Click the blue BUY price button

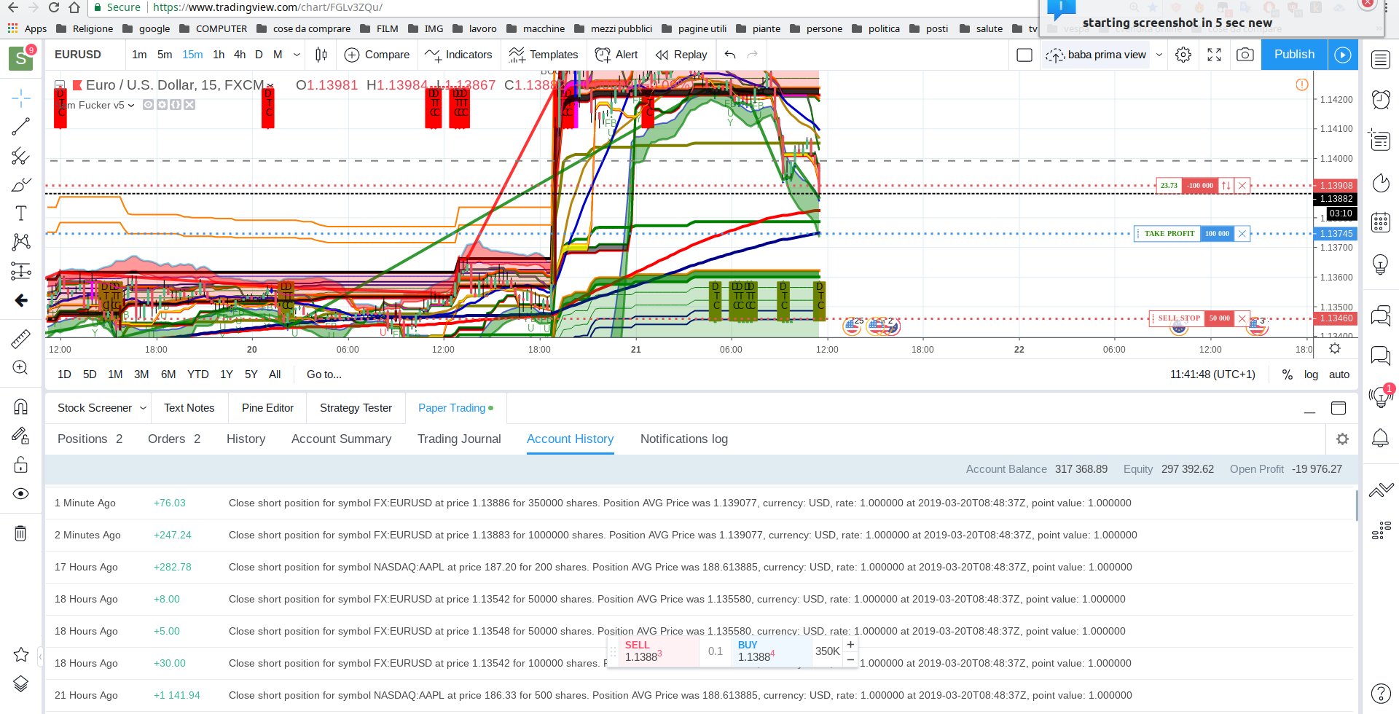point(772,651)
